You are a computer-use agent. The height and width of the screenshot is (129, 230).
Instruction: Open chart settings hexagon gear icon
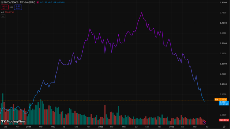click(224, 127)
